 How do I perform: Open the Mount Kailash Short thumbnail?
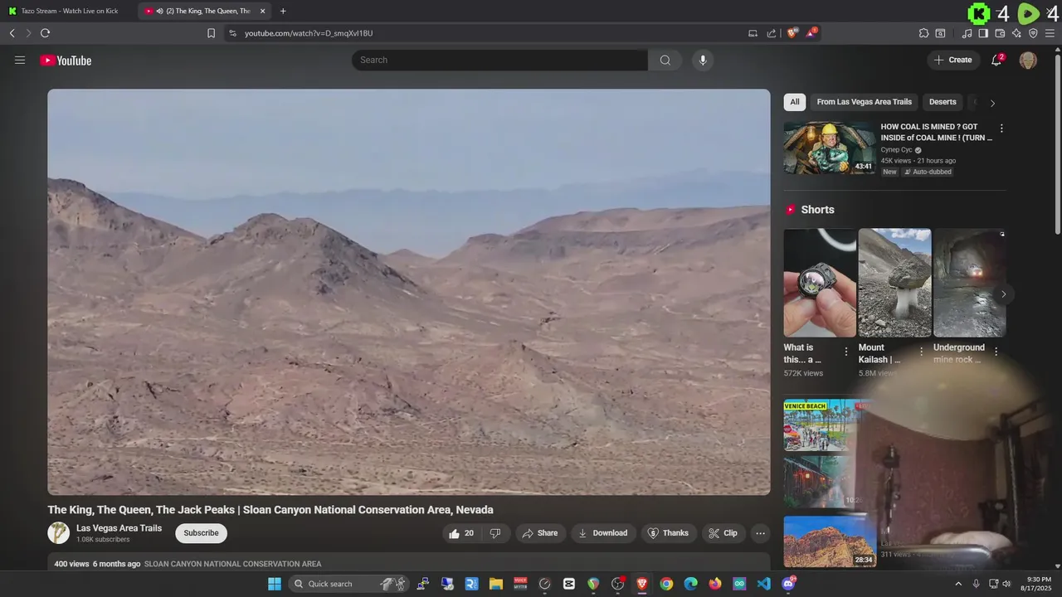894,283
